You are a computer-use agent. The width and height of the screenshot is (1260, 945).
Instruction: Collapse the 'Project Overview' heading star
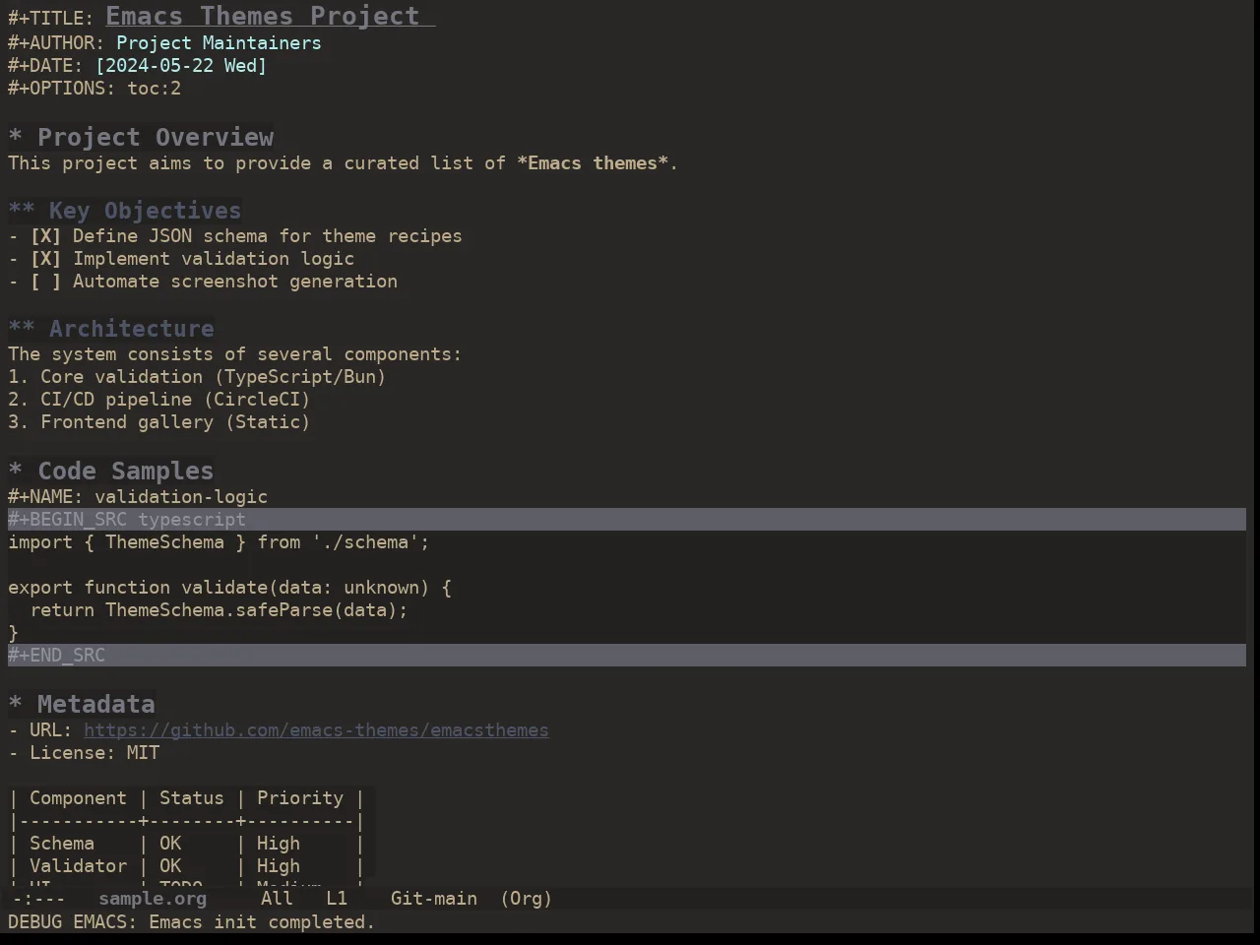16,138
